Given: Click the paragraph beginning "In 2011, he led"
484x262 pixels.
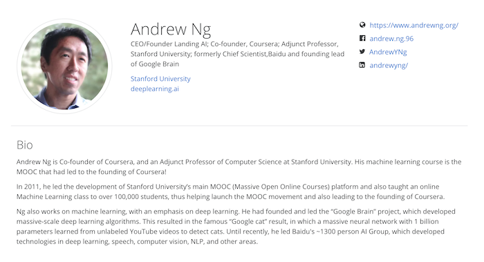Looking at the screenshot, I should coord(230,191).
